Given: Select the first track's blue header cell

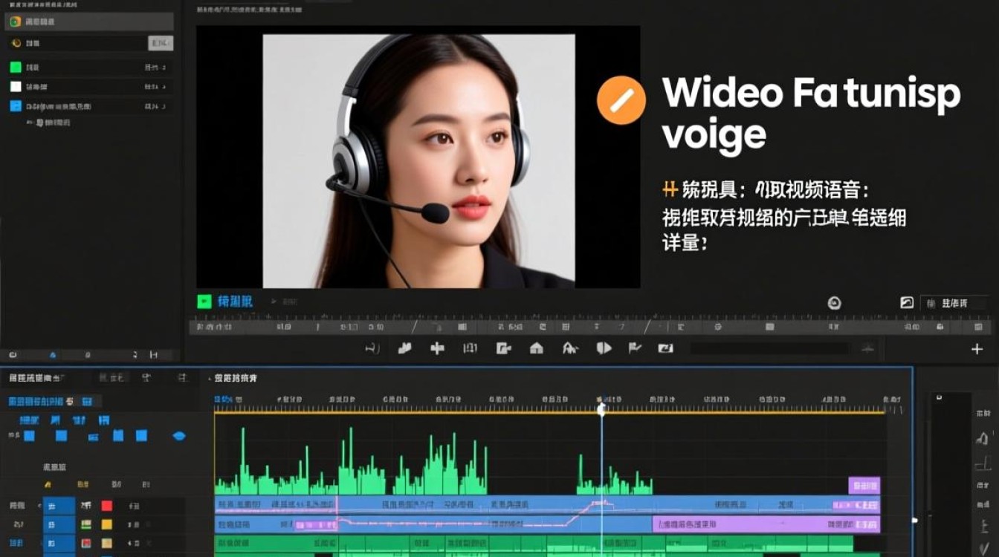Looking at the screenshot, I should [59, 506].
